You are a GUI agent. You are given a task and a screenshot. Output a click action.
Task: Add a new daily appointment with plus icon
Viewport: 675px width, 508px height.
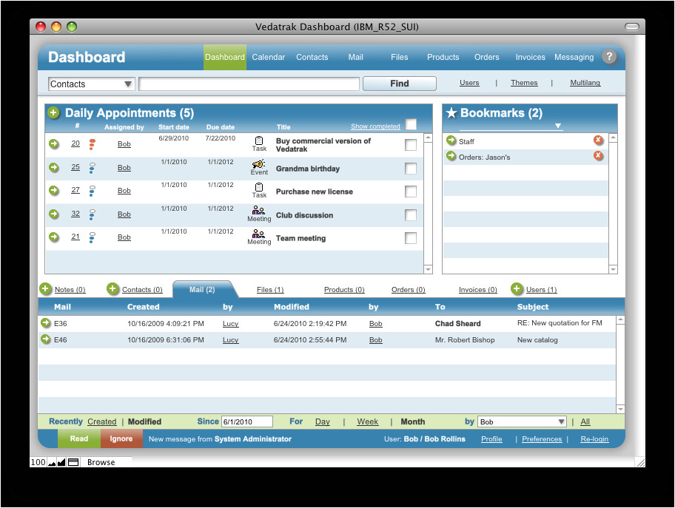(53, 113)
